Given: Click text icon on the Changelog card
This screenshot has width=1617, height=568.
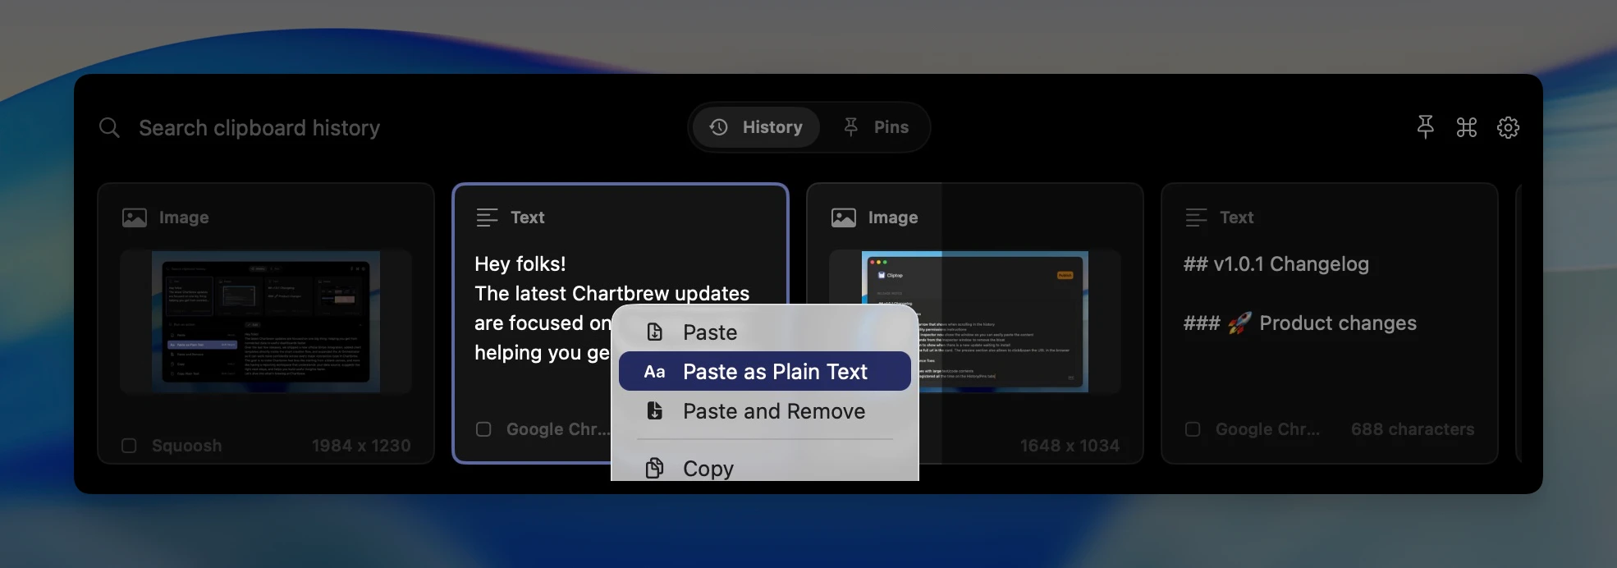Looking at the screenshot, I should pos(1196,218).
